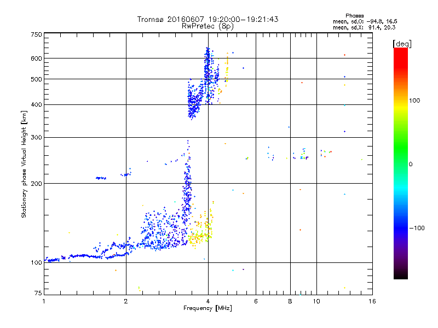Click the x-axis tick label '8'
The height and width of the screenshot is (328, 438).
290,301
